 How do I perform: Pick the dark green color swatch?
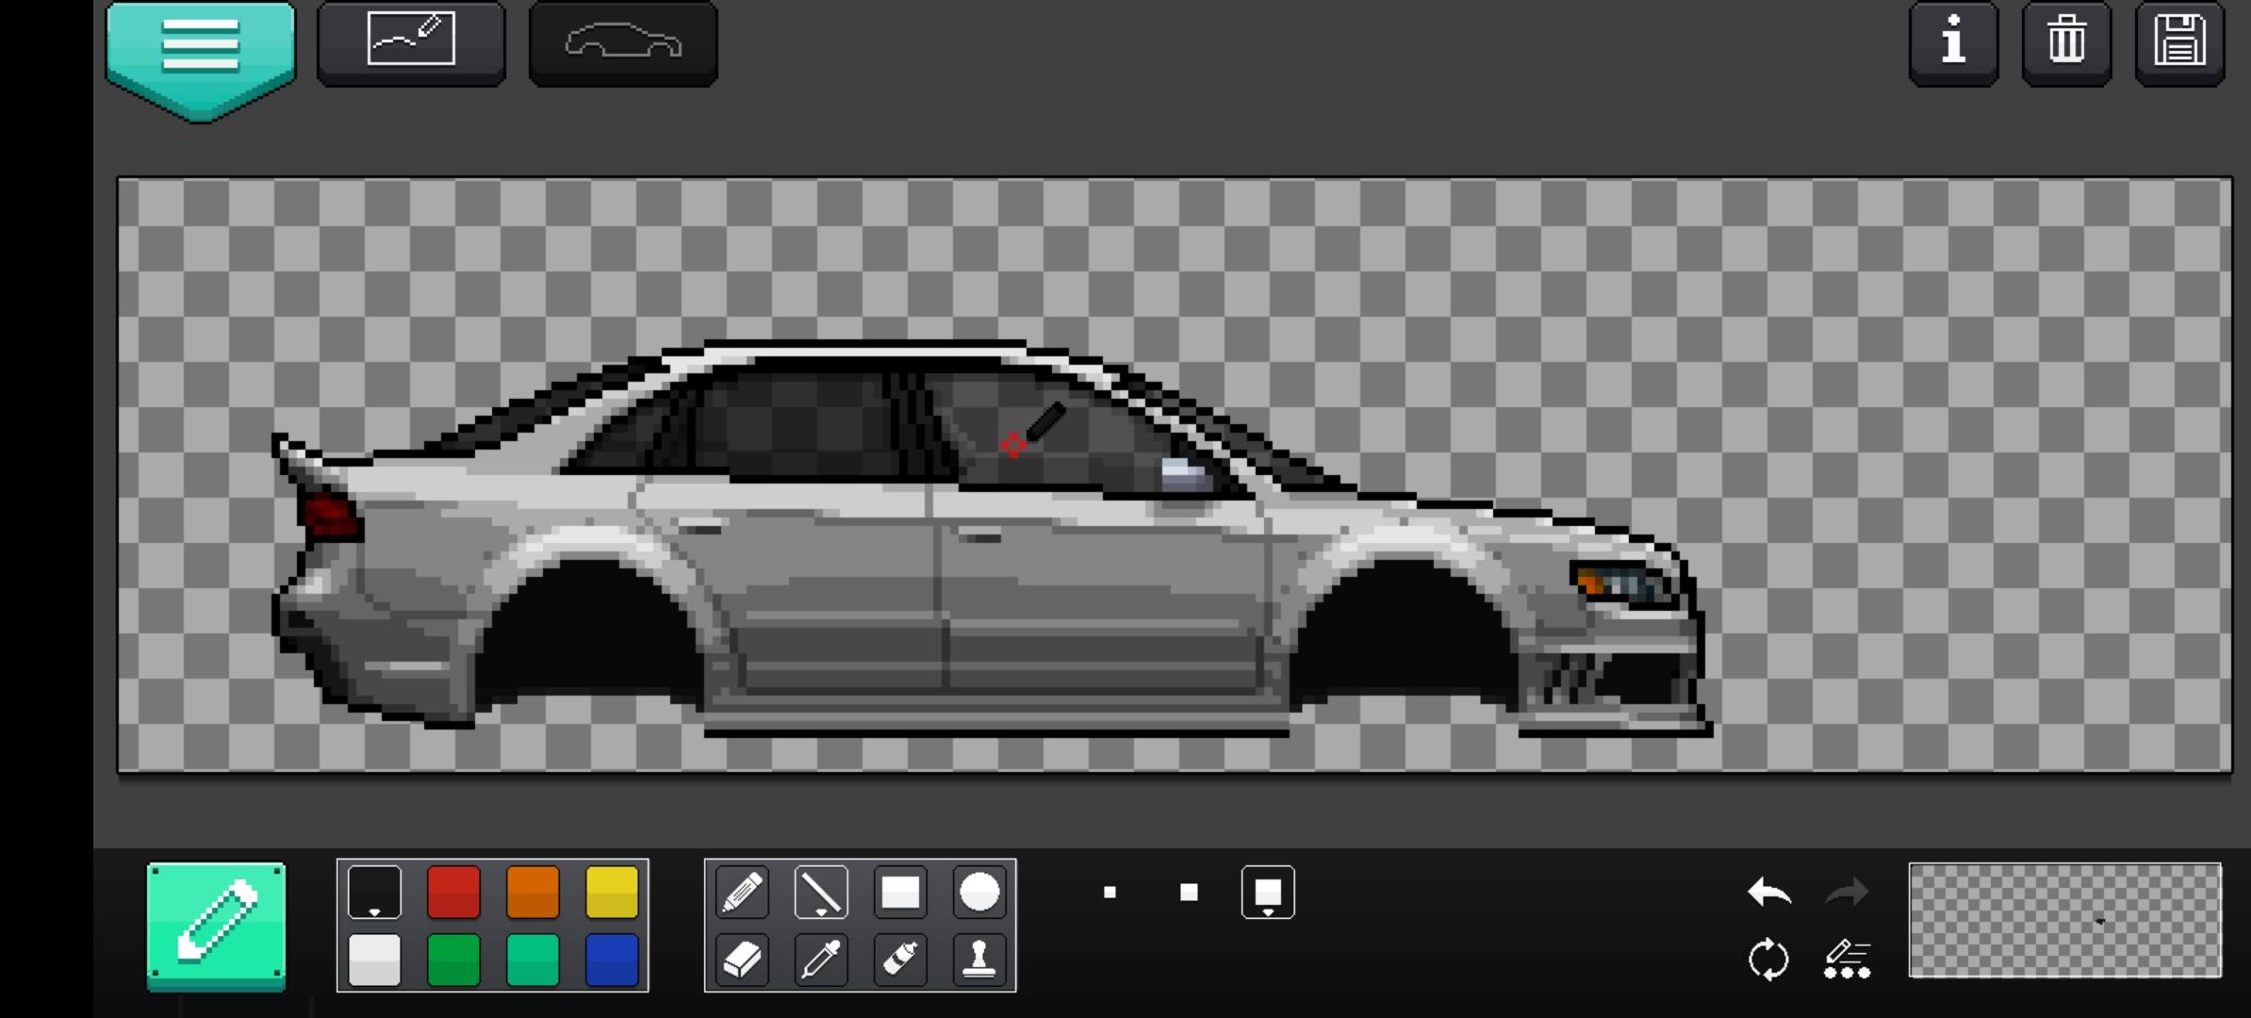[453, 960]
